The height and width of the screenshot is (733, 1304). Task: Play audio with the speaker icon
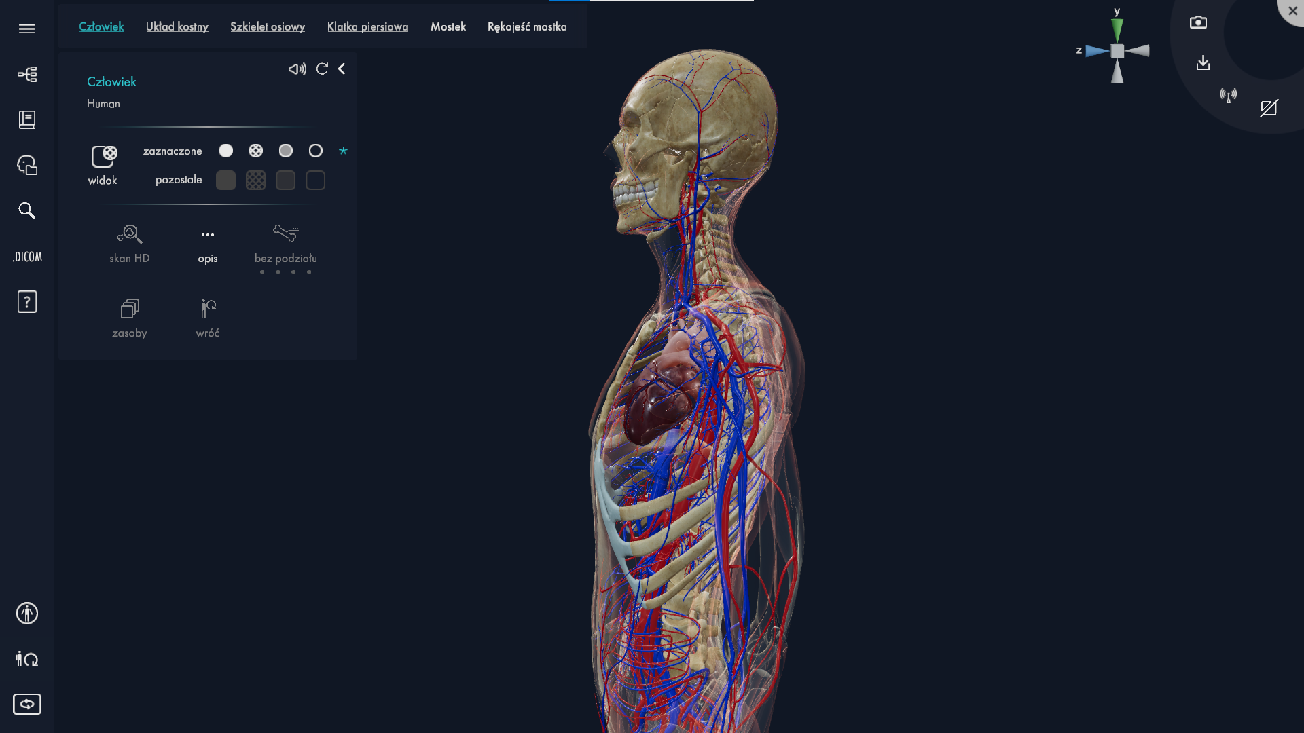297,69
